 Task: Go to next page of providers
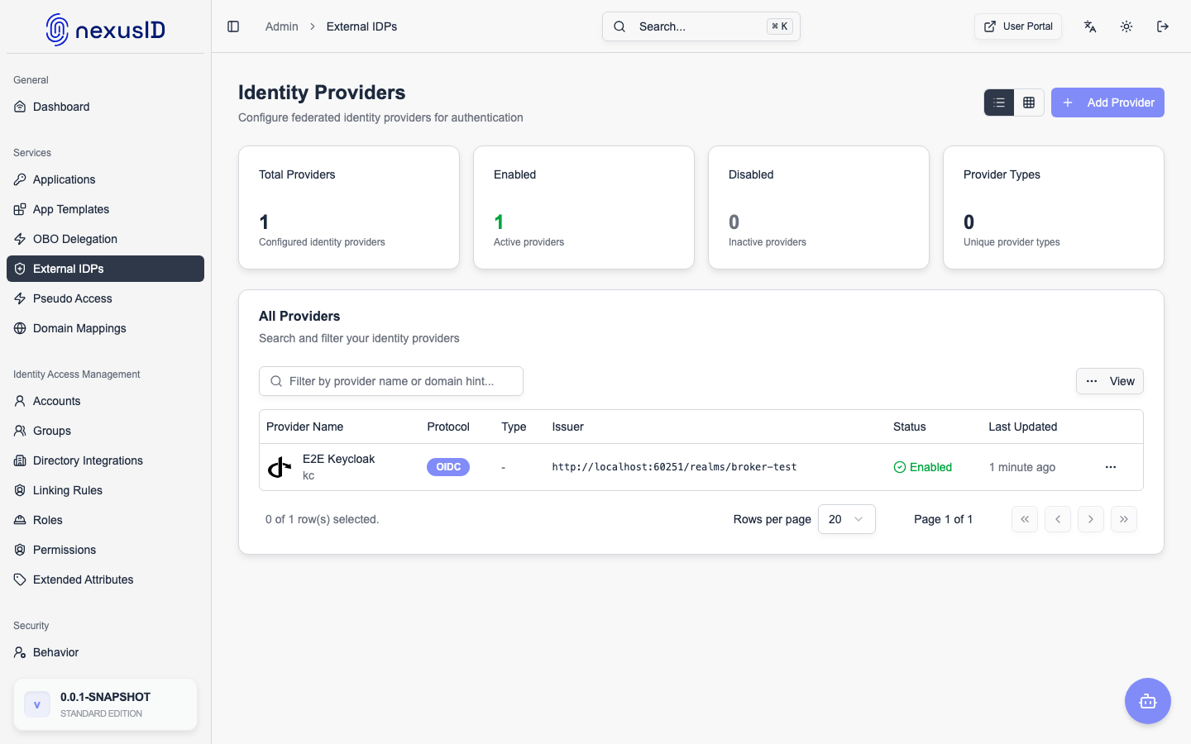coord(1091,519)
